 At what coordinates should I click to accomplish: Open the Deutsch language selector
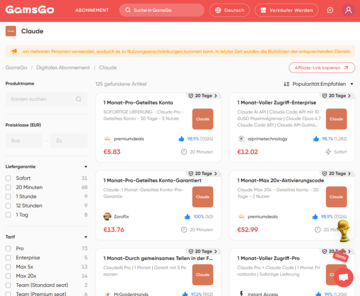coord(229,10)
